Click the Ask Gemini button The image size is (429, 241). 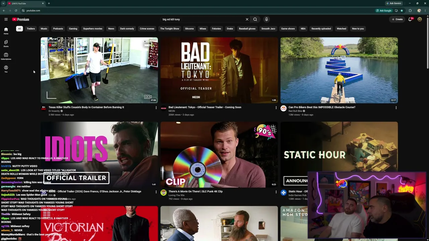pos(394,3)
